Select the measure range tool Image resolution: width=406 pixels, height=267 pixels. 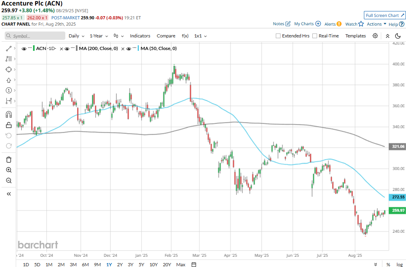pos(9,101)
